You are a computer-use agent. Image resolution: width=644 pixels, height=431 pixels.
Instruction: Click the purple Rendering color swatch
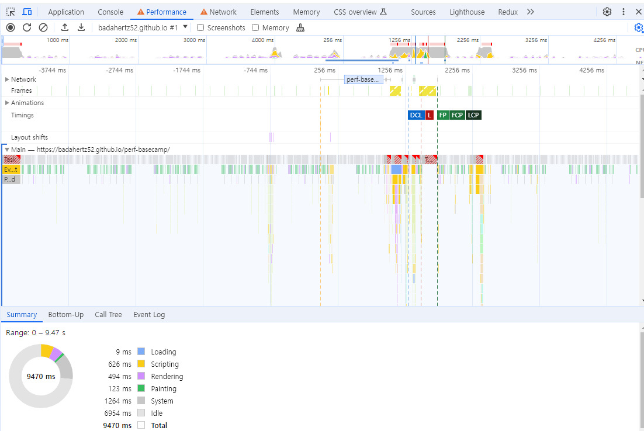(141, 376)
